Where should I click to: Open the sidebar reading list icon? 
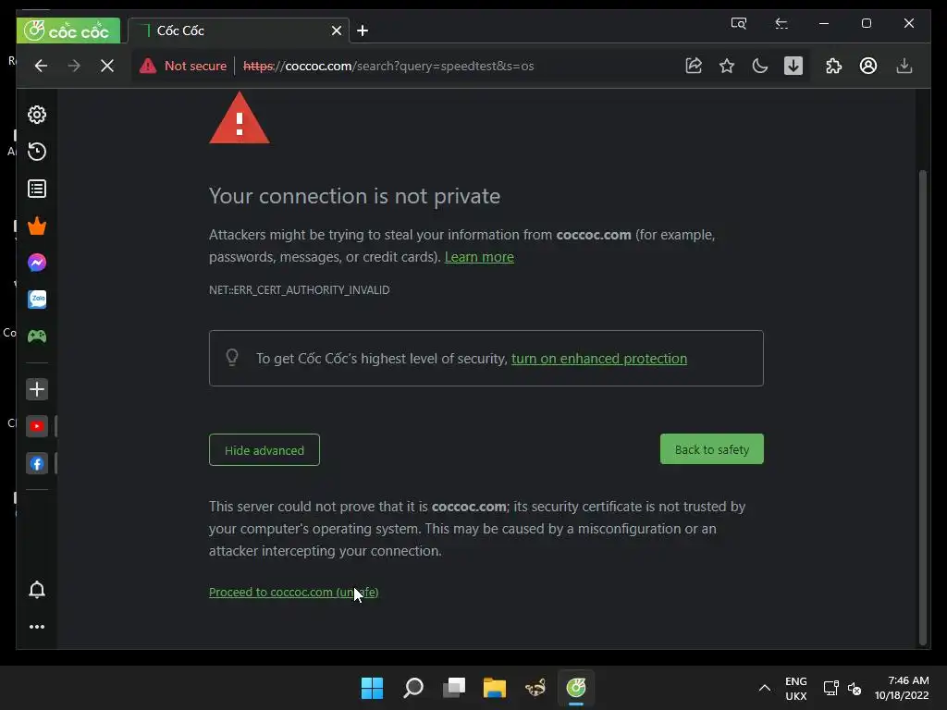37,189
